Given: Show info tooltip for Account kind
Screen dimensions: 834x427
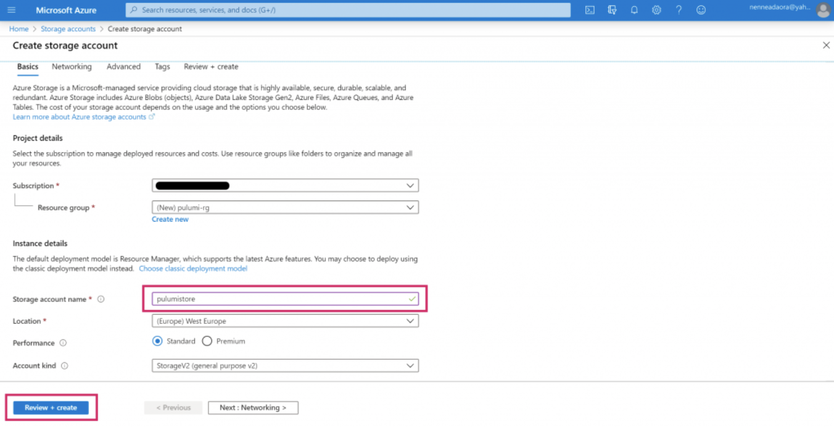Looking at the screenshot, I should (x=65, y=366).
